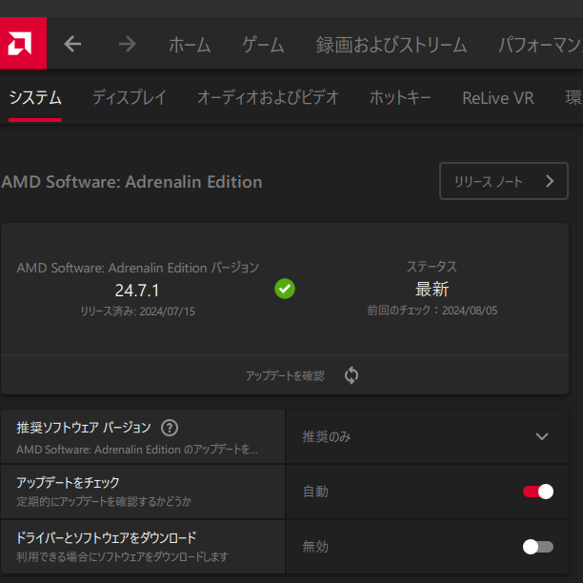Click the version number 24.7.1
This screenshot has height=583, width=583.
137,291
